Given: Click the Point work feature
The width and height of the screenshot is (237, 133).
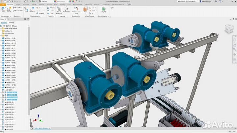Looking at the screenshot, I should 93,11.
